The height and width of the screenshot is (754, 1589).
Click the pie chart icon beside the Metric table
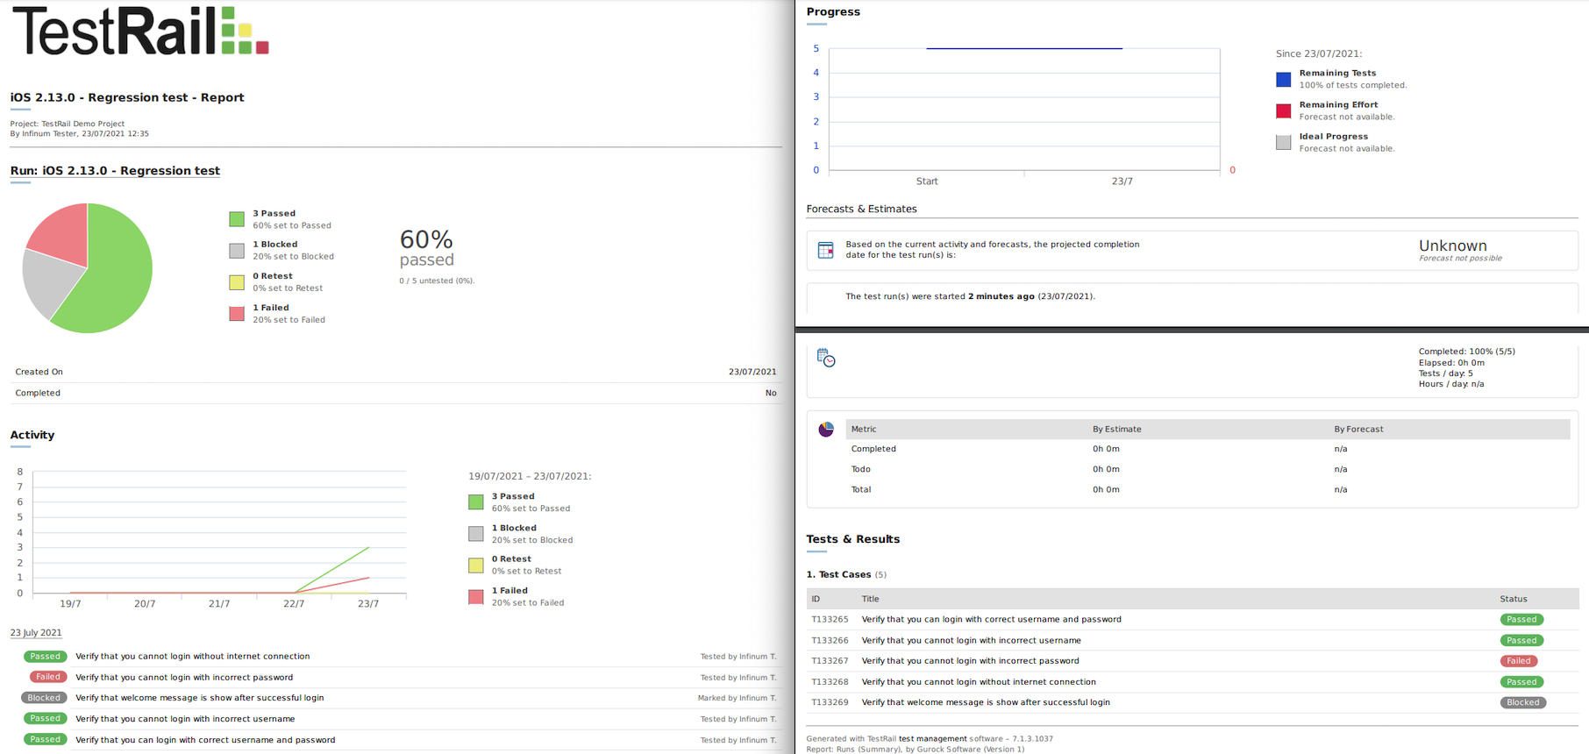pos(826,430)
